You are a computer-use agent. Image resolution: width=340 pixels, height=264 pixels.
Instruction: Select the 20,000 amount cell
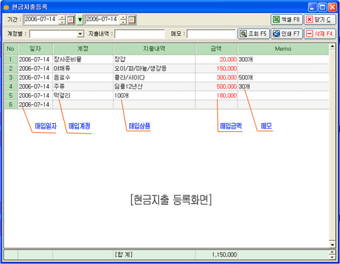(x=216, y=59)
